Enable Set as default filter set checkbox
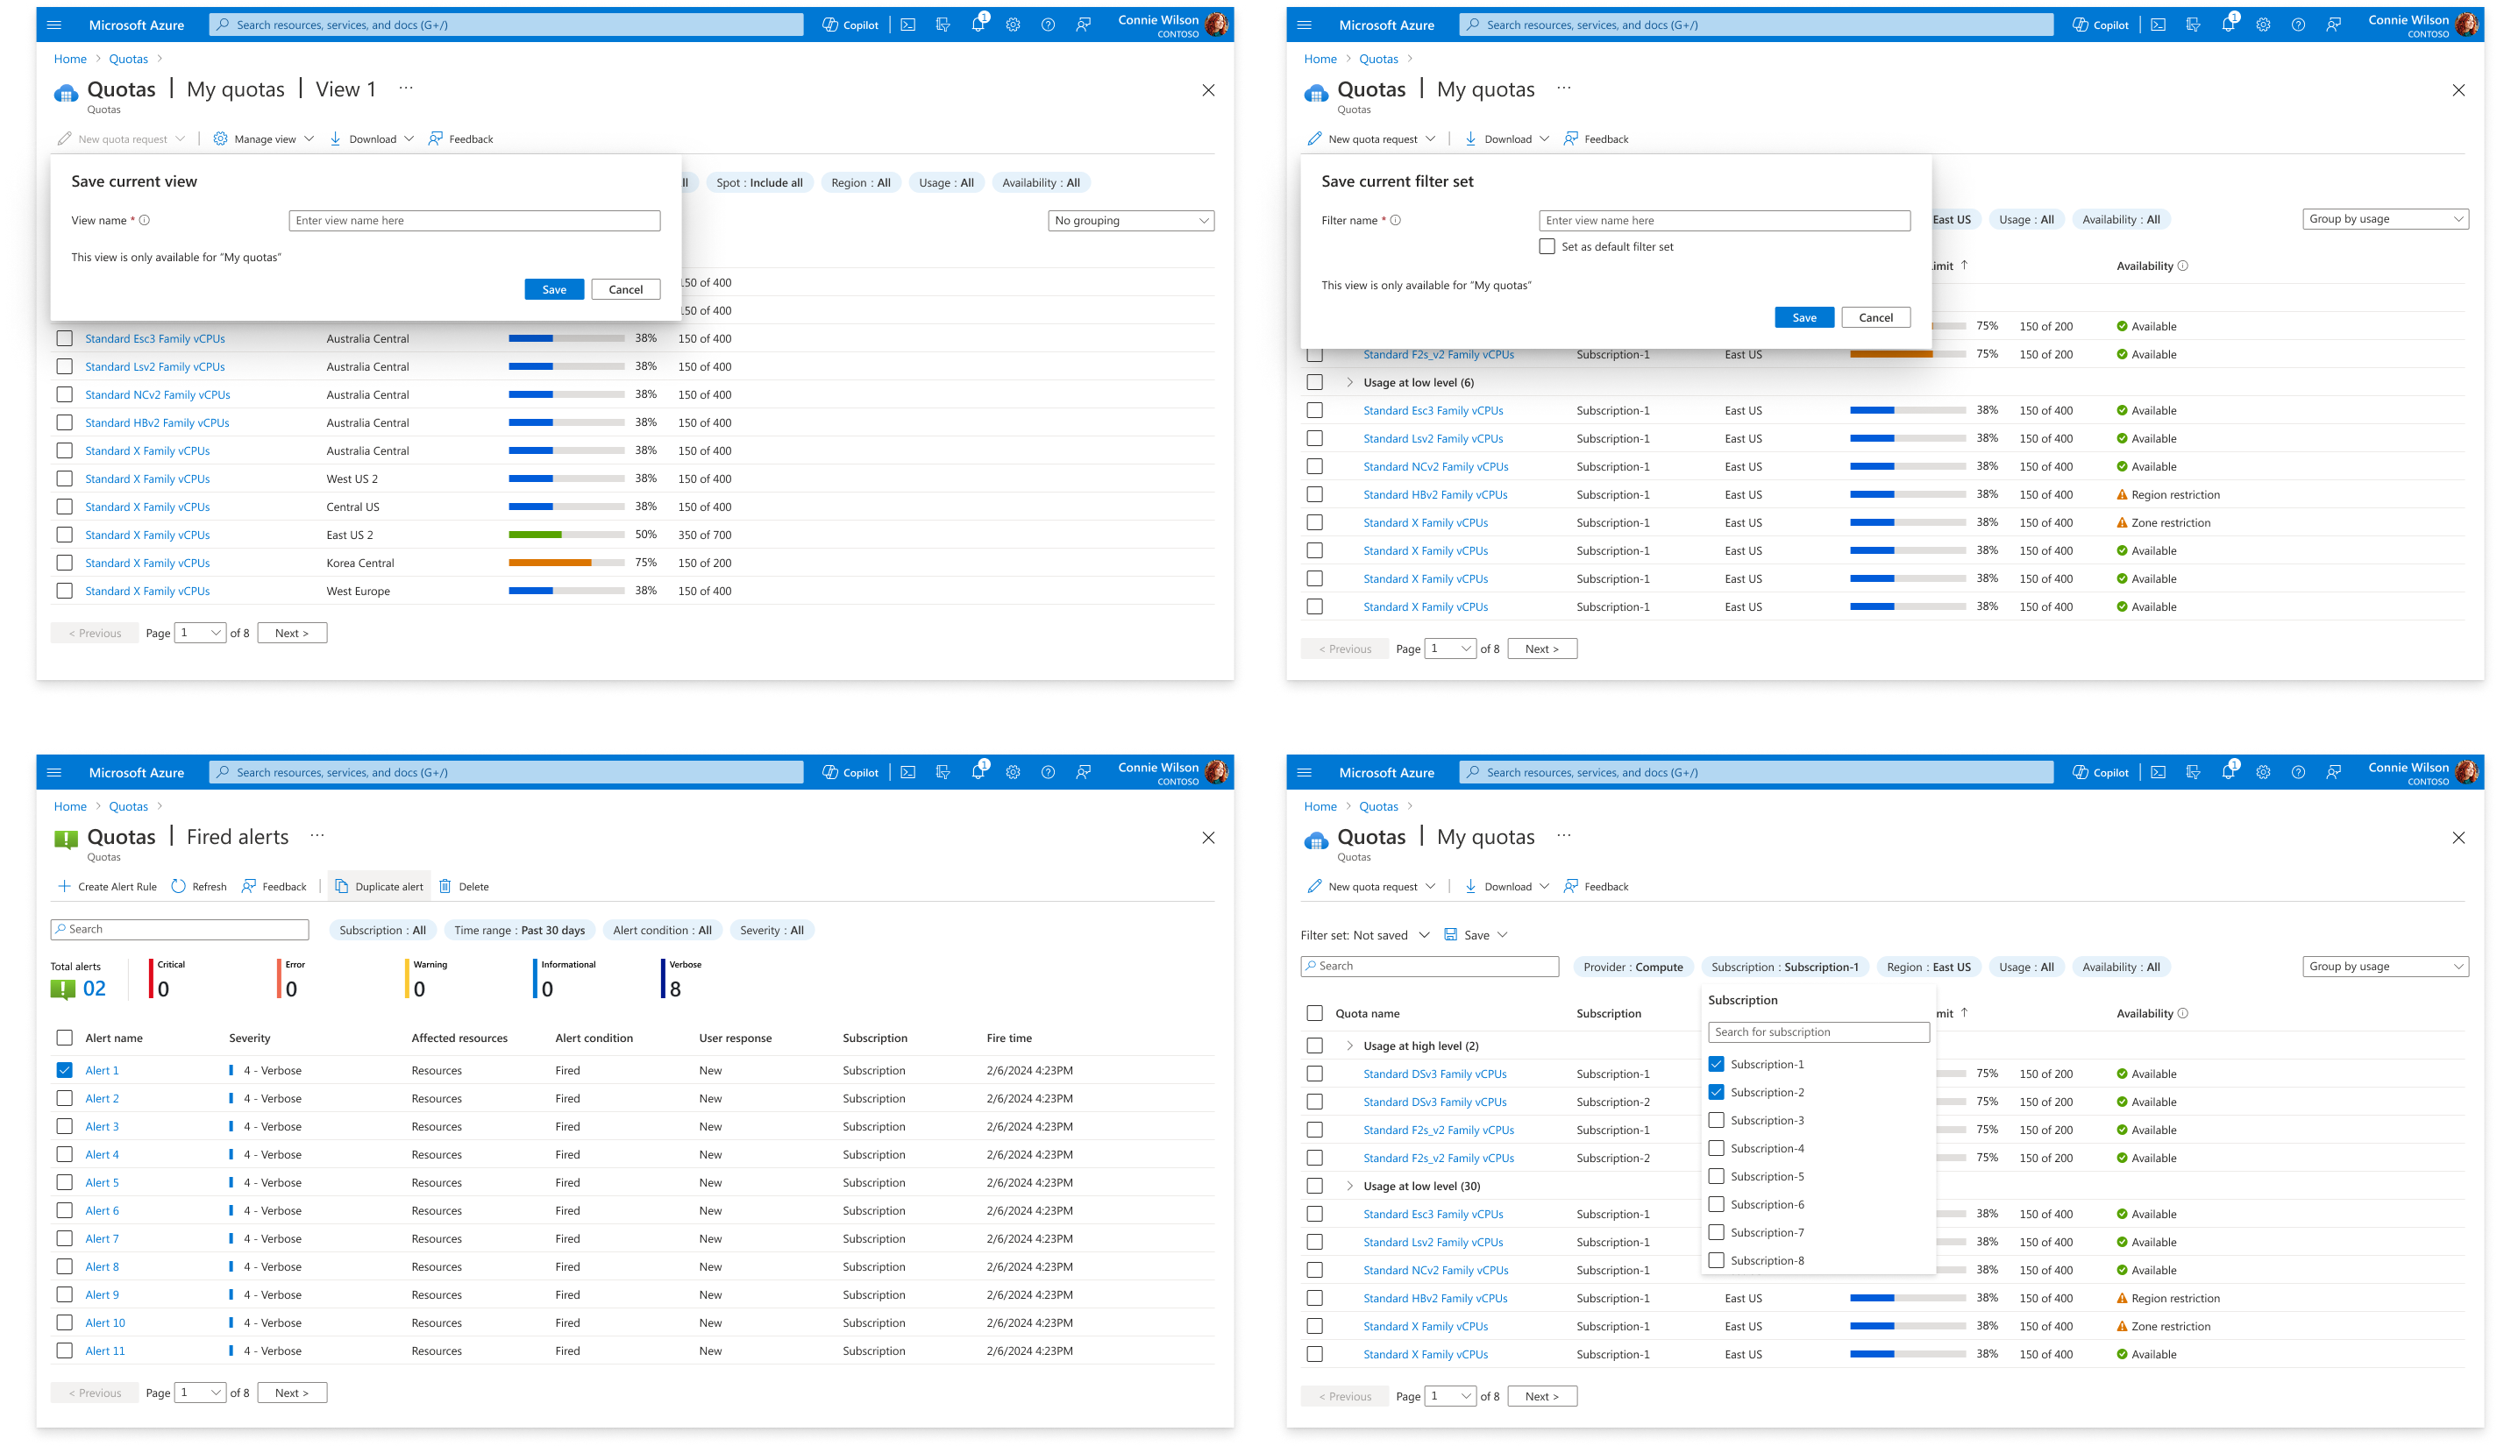Image resolution: width=2497 pixels, height=1446 pixels. click(x=1547, y=246)
